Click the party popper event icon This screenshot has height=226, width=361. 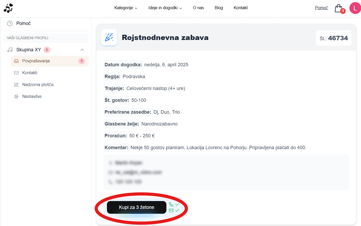109,37
